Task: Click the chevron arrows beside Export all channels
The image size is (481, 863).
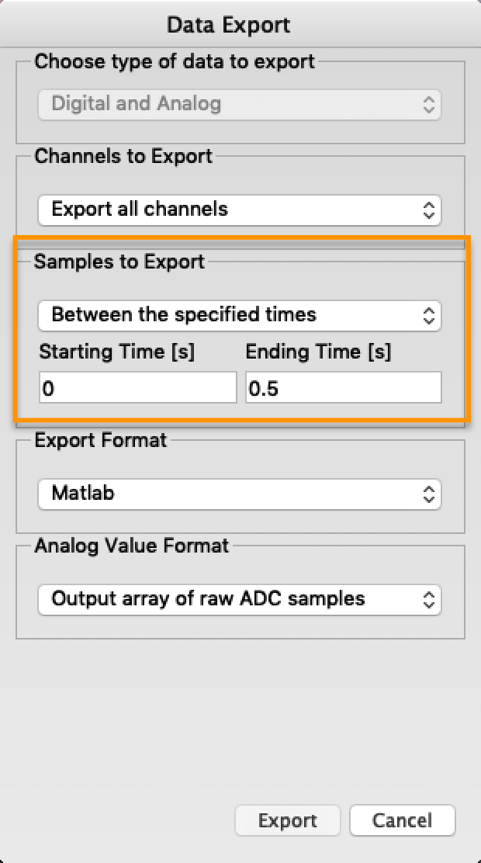Action: tap(428, 210)
